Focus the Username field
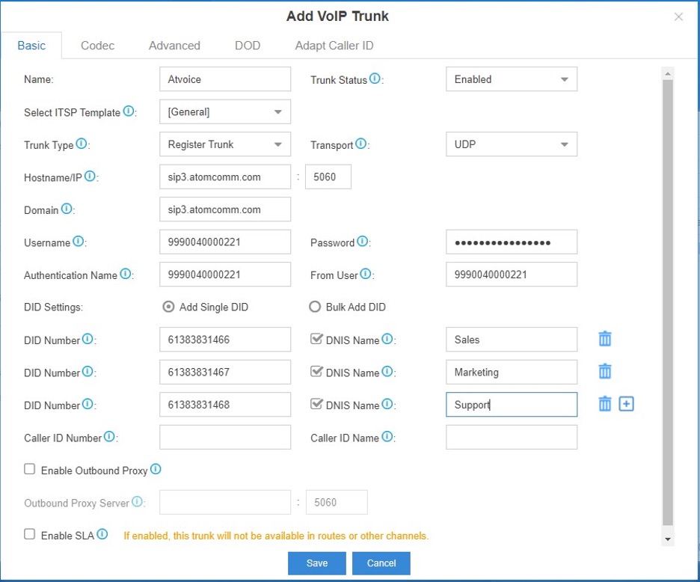The height and width of the screenshot is (582, 700). [x=225, y=242]
